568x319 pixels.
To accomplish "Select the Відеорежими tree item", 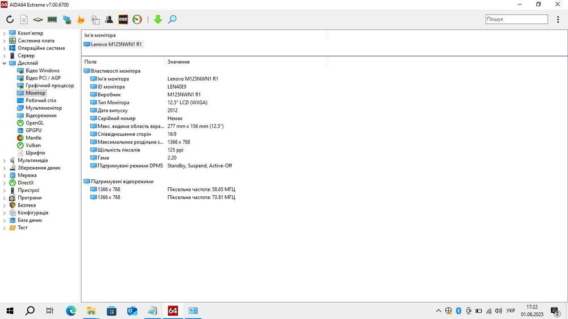I will [41, 115].
